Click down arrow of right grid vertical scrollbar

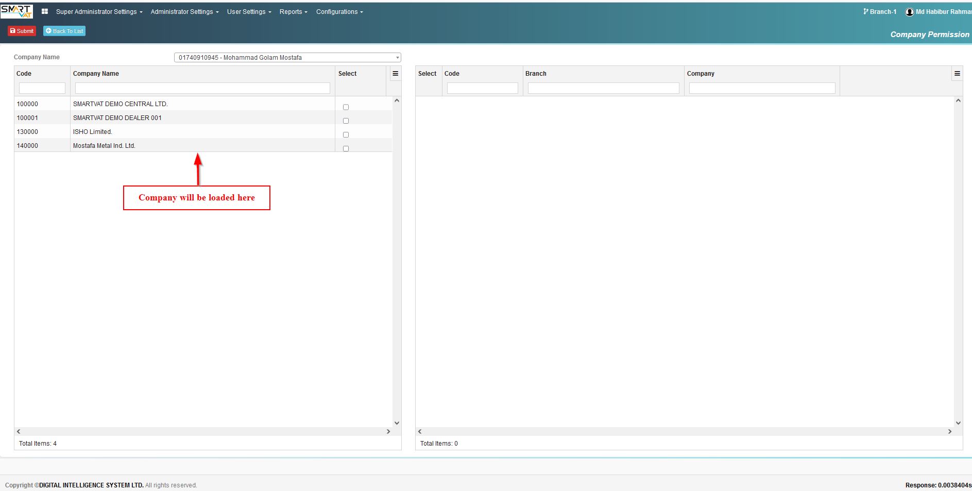point(958,423)
